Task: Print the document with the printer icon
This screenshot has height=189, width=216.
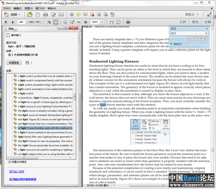Action: 45,14
